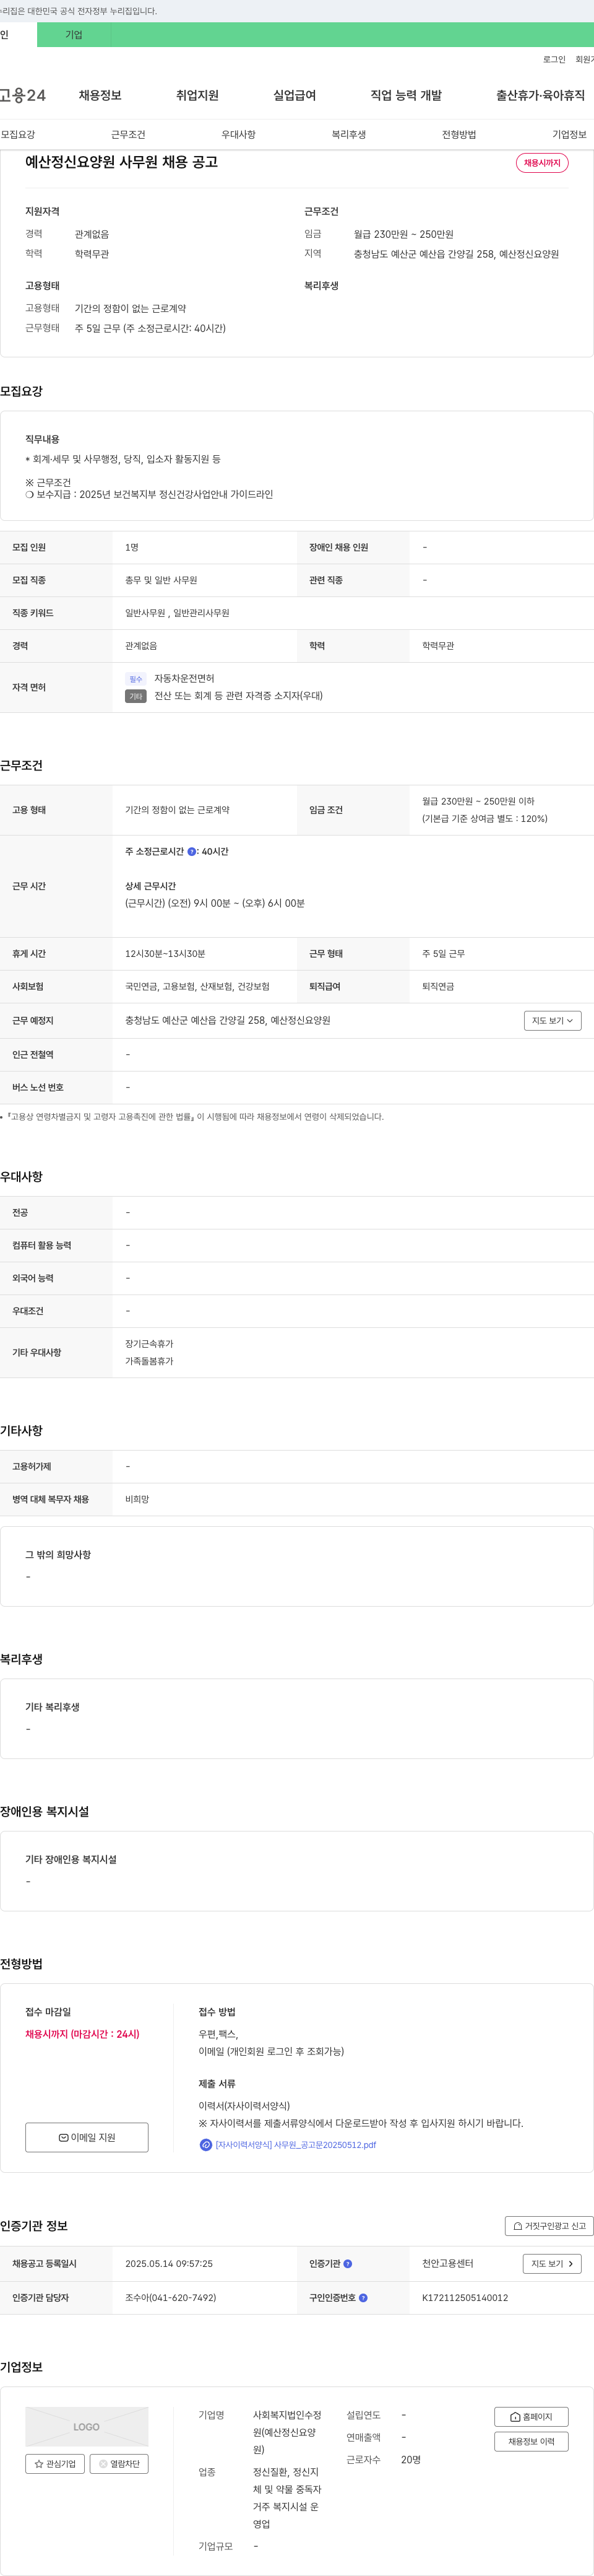Image resolution: width=594 pixels, height=2576 pixels.
Task: Click the summary 지역 address text
Action: point(456,255)
